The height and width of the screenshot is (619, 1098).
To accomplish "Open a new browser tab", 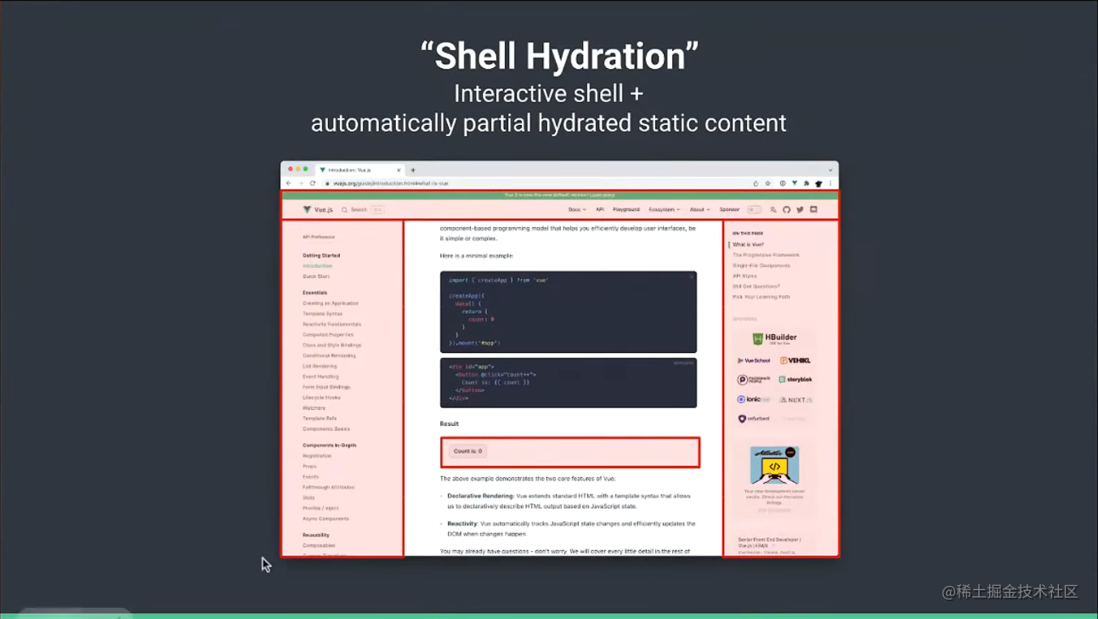I will [413, 170].
